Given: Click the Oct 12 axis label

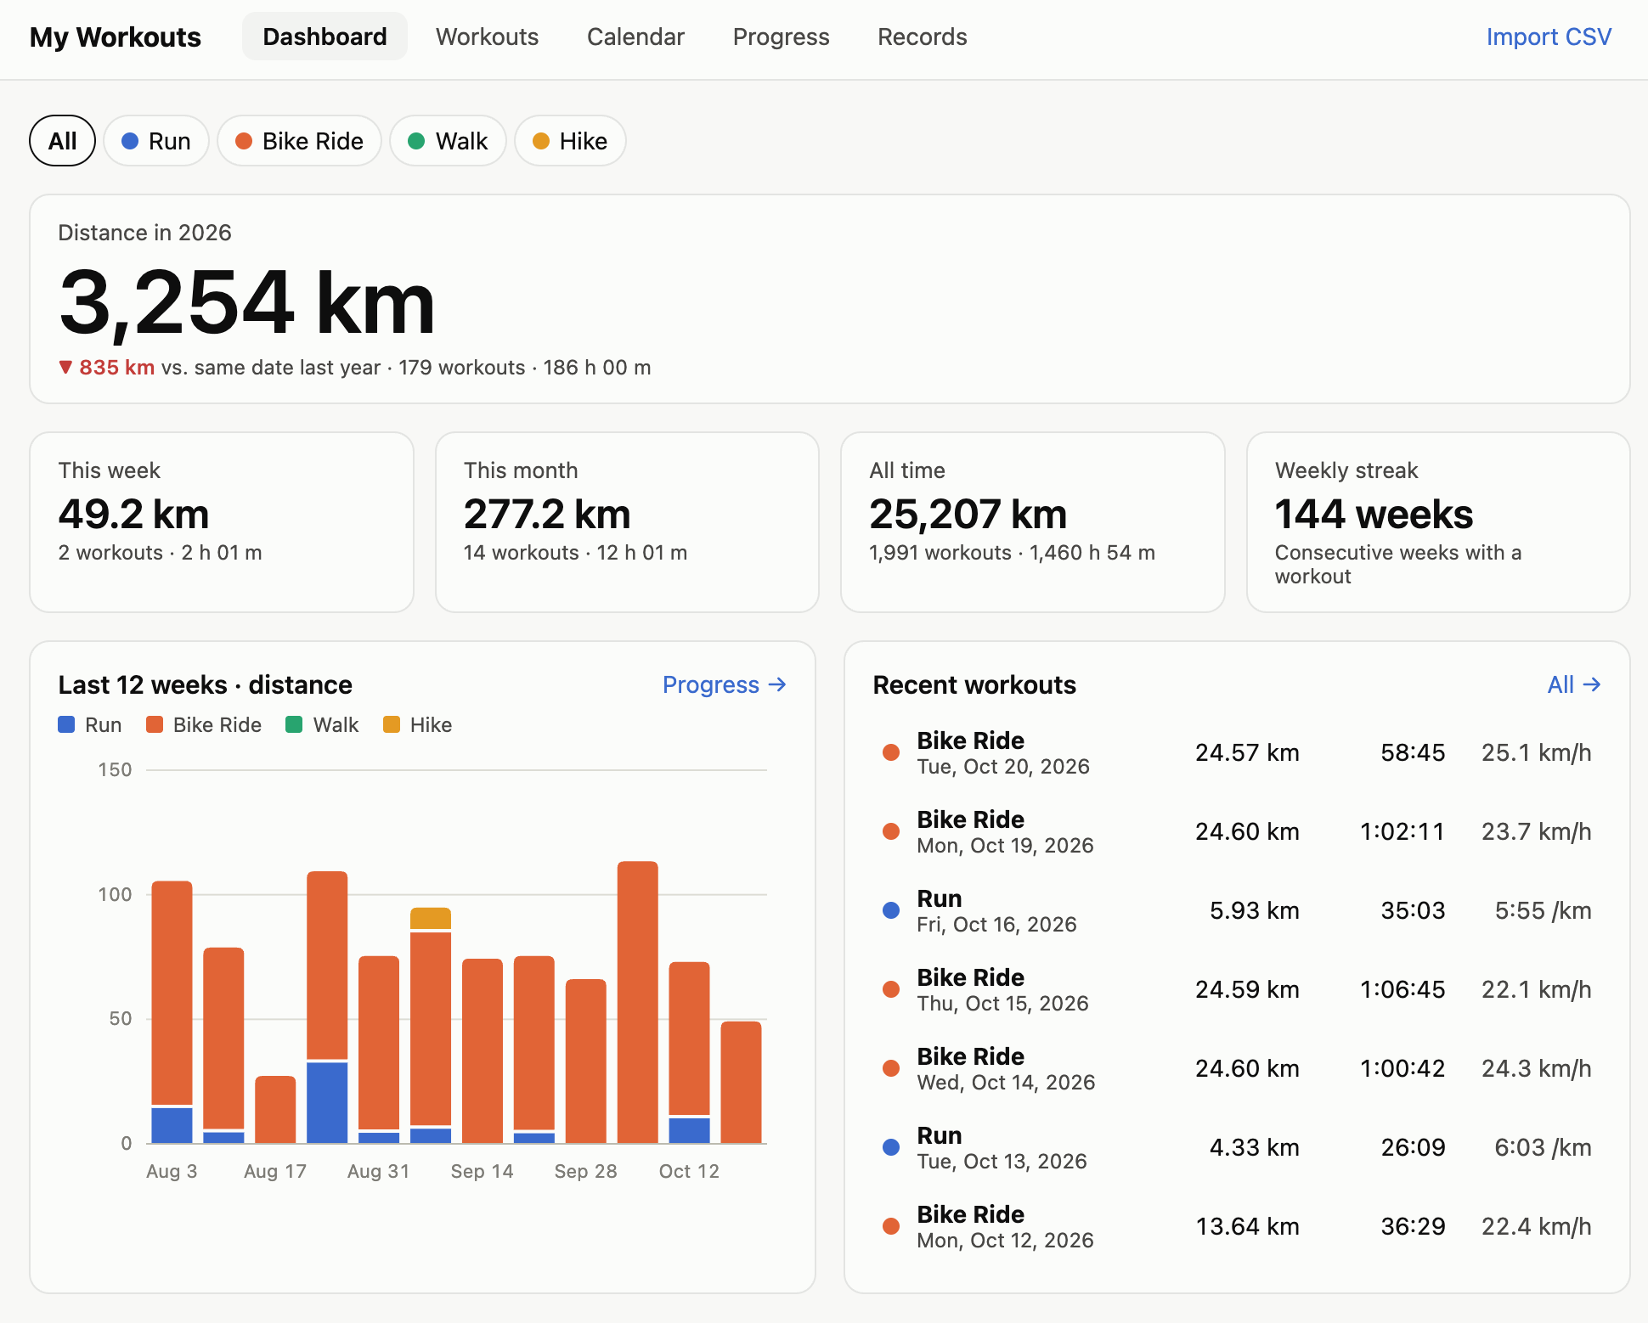Looking at the screenshot, I should pos(689,1171).
